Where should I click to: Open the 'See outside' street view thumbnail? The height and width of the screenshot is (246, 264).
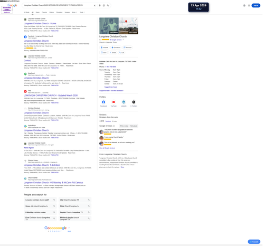click(128, 30)
